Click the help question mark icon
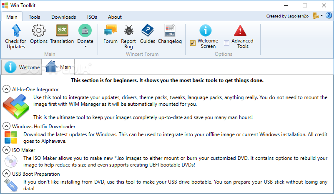The image size is (334, 194). (329, 15)
